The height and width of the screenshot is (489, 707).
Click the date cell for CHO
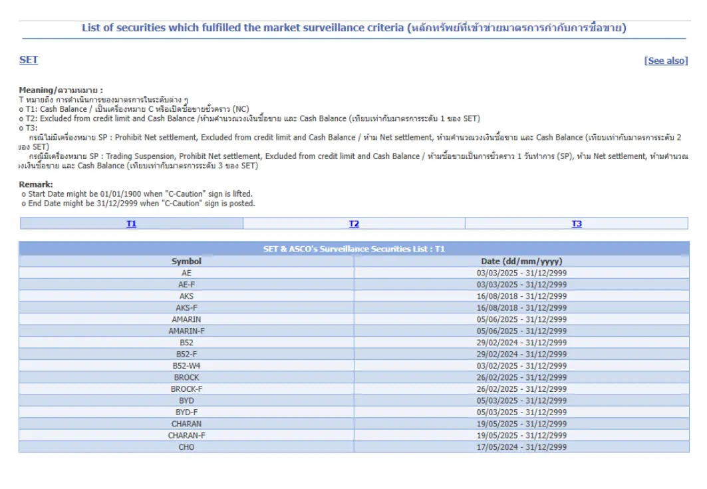[521, 447]
